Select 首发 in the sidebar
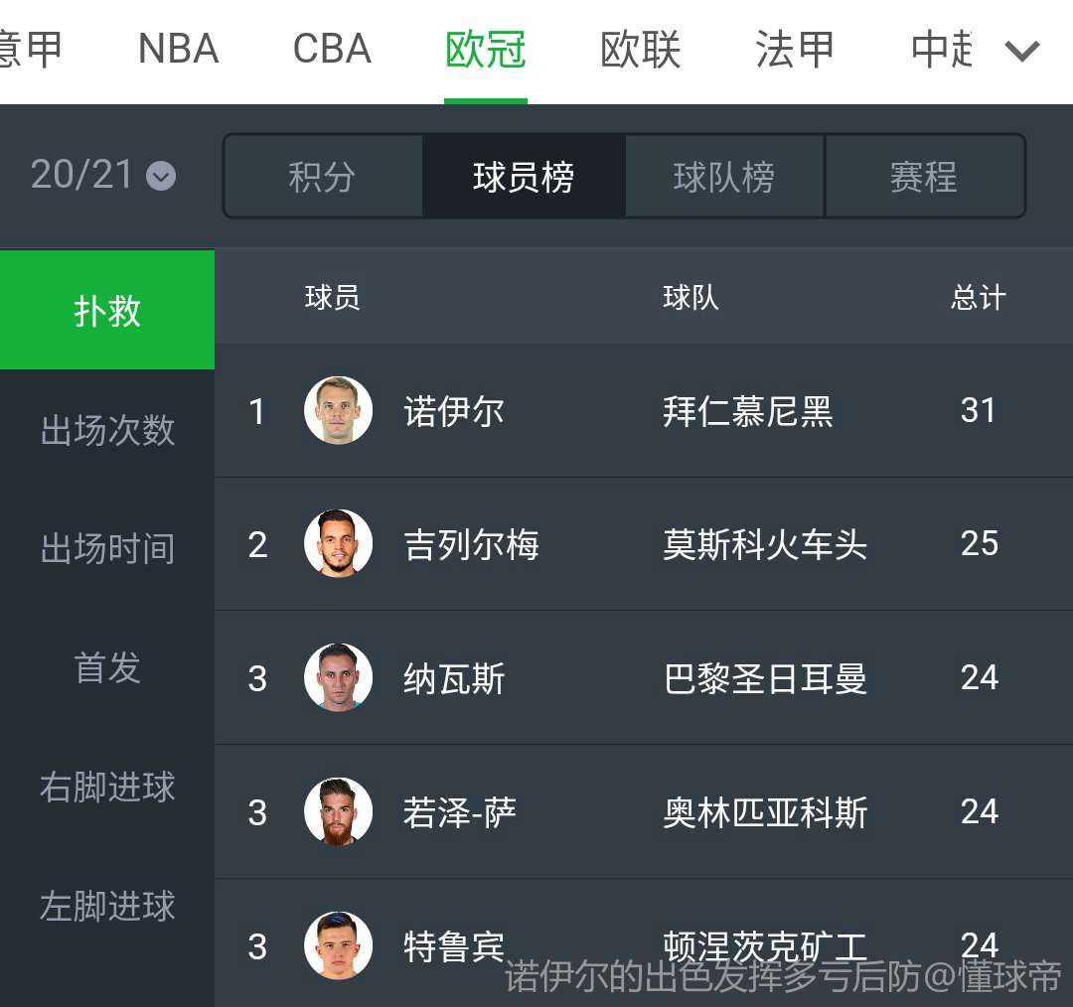 point(107,667)
